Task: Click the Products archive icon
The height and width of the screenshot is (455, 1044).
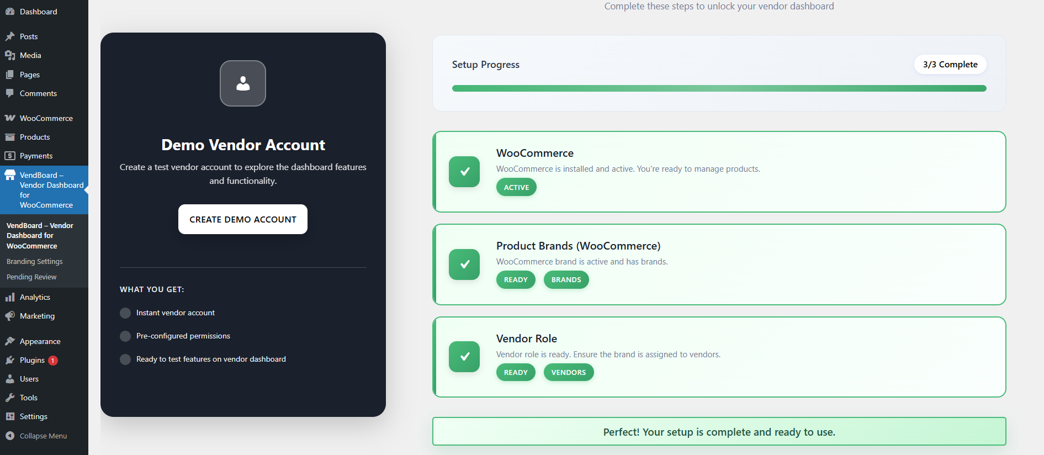Action: tap(10, 137)
